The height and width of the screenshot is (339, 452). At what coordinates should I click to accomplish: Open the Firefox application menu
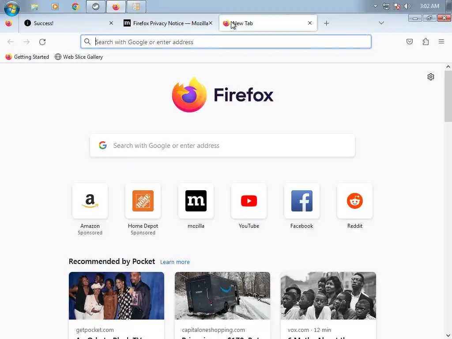441,42
